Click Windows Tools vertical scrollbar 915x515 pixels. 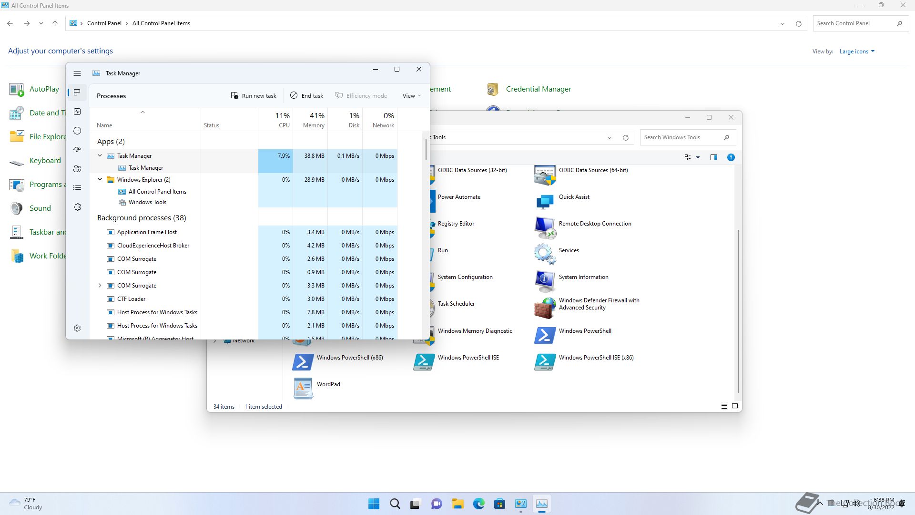click(738, 311)
